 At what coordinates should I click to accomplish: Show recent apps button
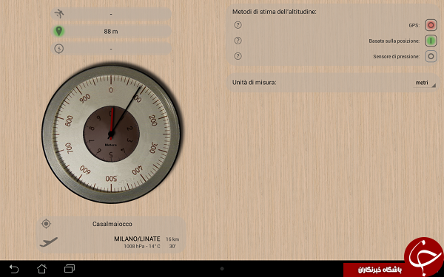[70, 269]
